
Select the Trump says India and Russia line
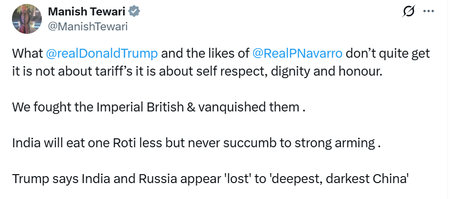coord(210,179)
